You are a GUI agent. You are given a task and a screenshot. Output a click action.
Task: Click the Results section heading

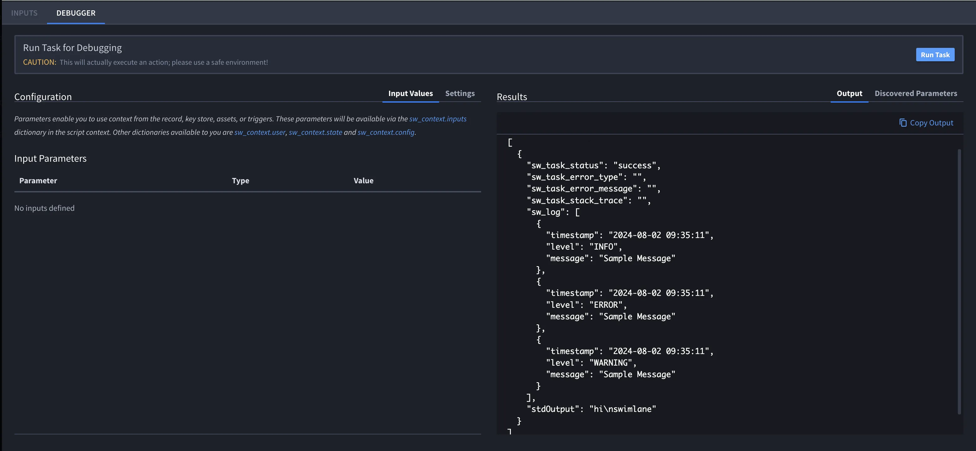coord(512,97)
